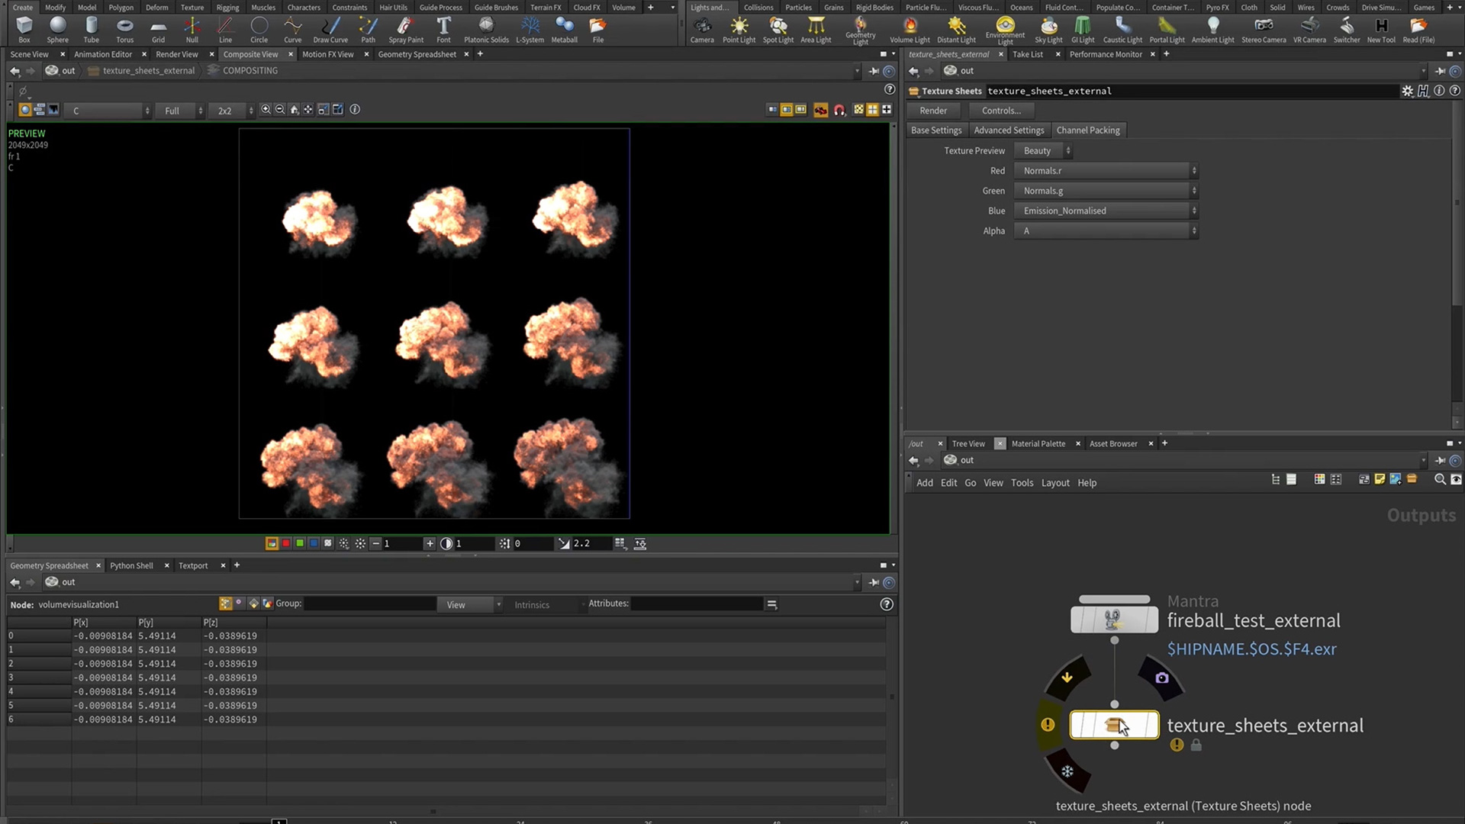Select the Metaball tool from the Create shelf
This screenshot has height=824, width=1465.
[x=565, y=29]
